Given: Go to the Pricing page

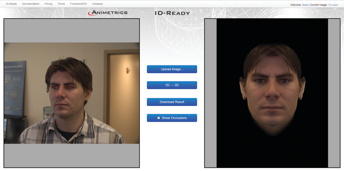Looking at the screenshot, I should coord(48,4).
